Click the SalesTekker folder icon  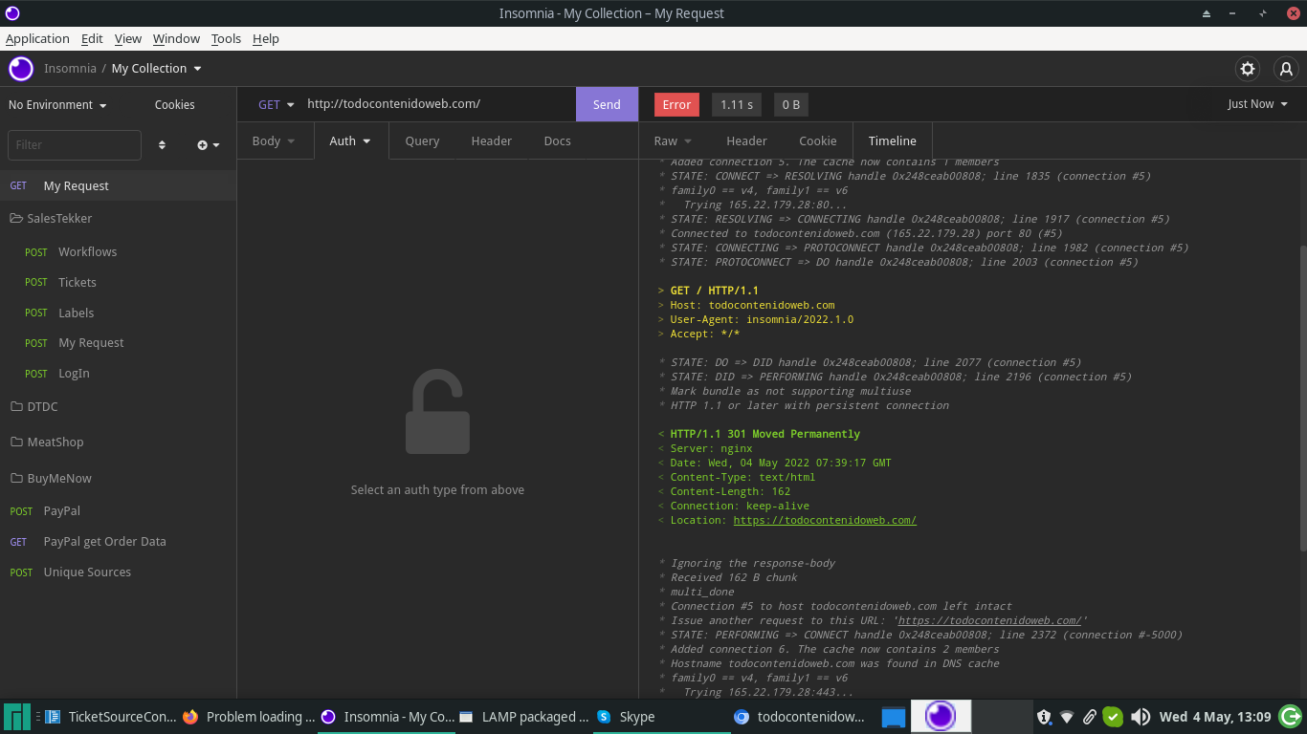coord(15,219)
